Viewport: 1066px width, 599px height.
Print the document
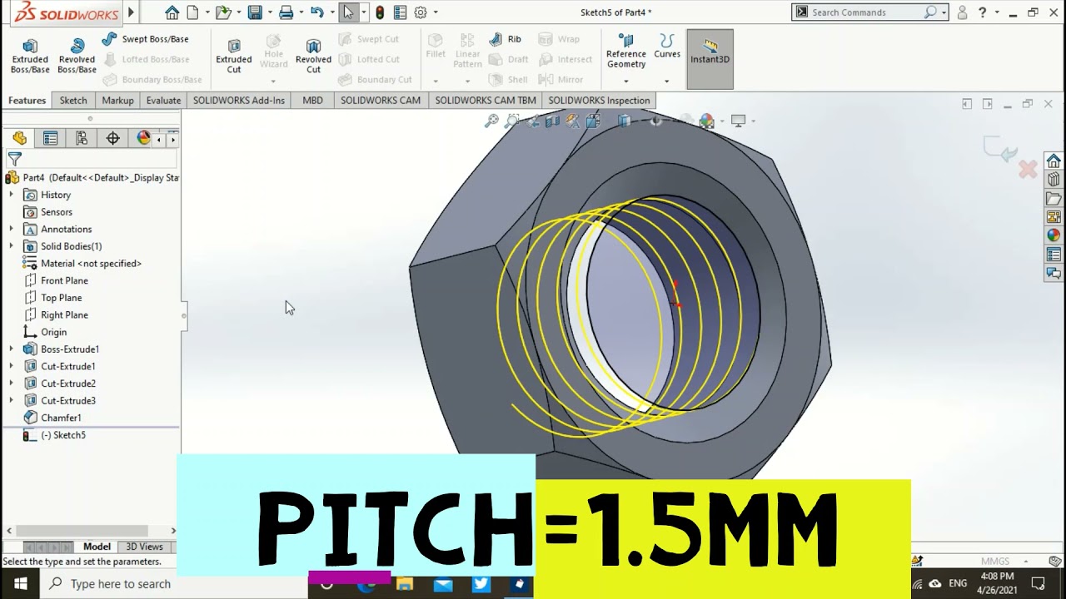pyautogui.click(x=286, y=12)
